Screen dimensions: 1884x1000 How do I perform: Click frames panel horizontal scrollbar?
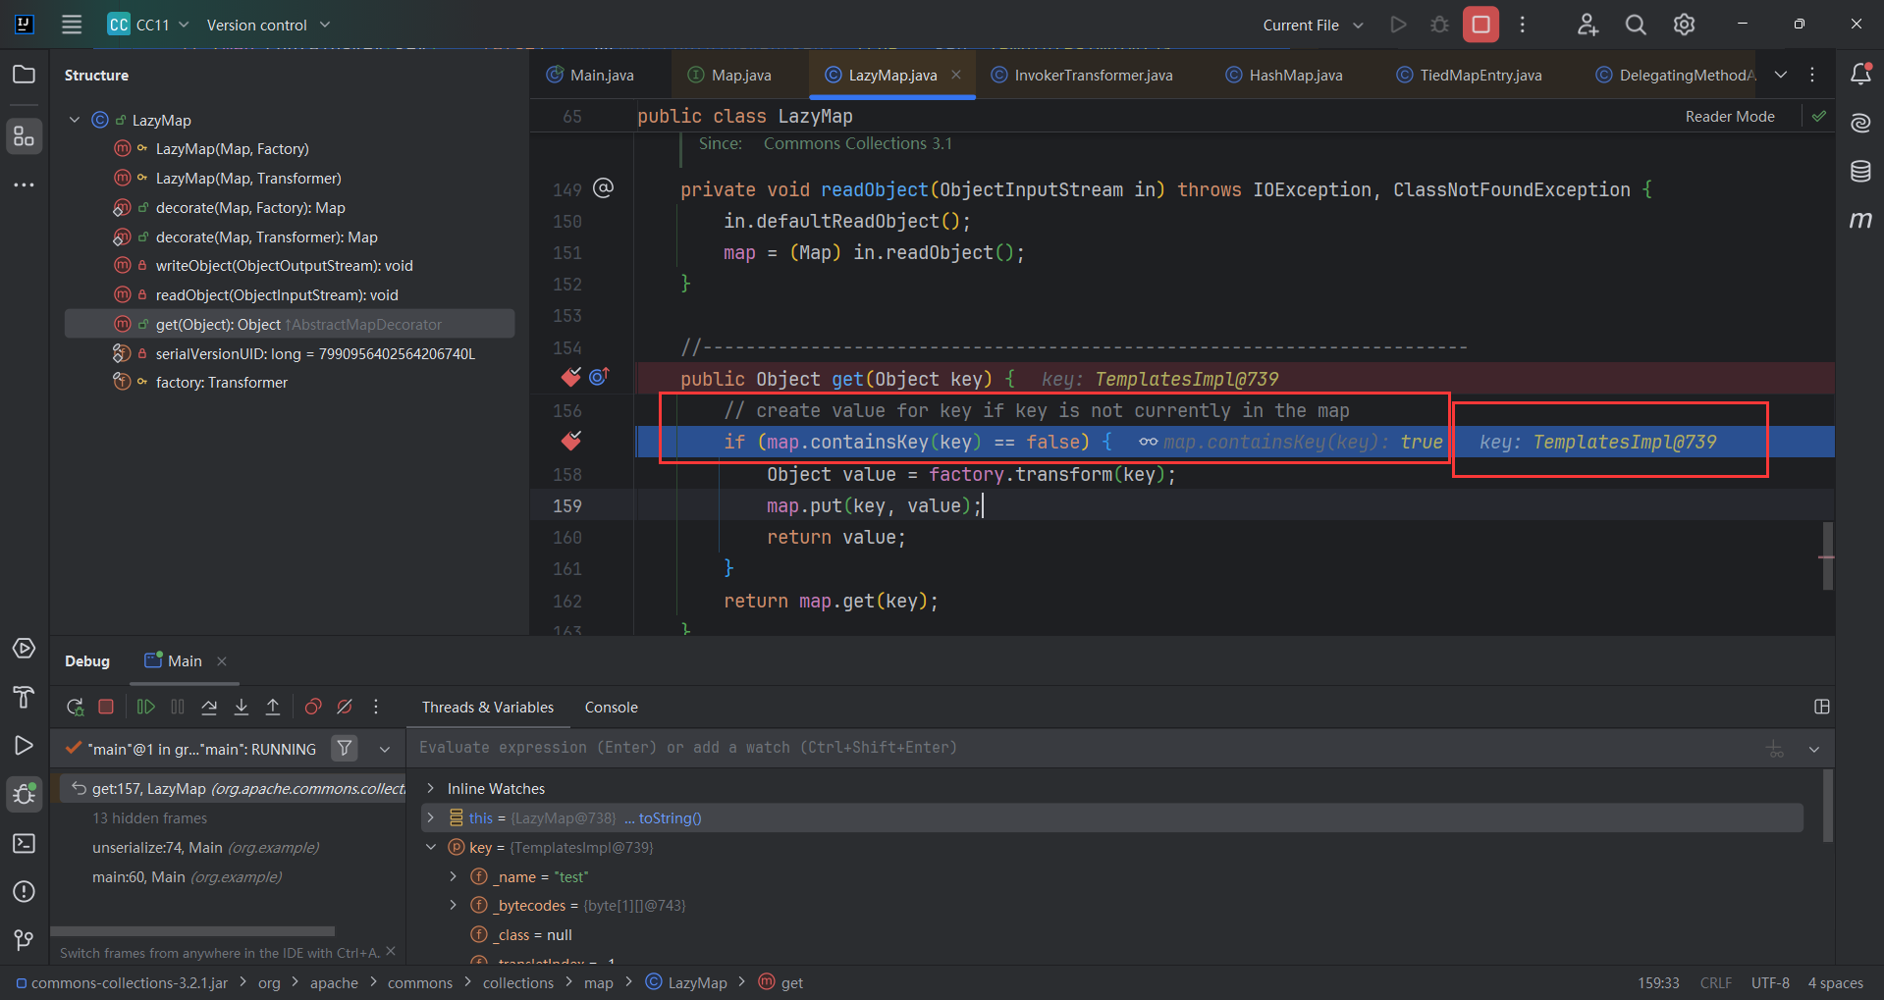click(x=192, y=930)
